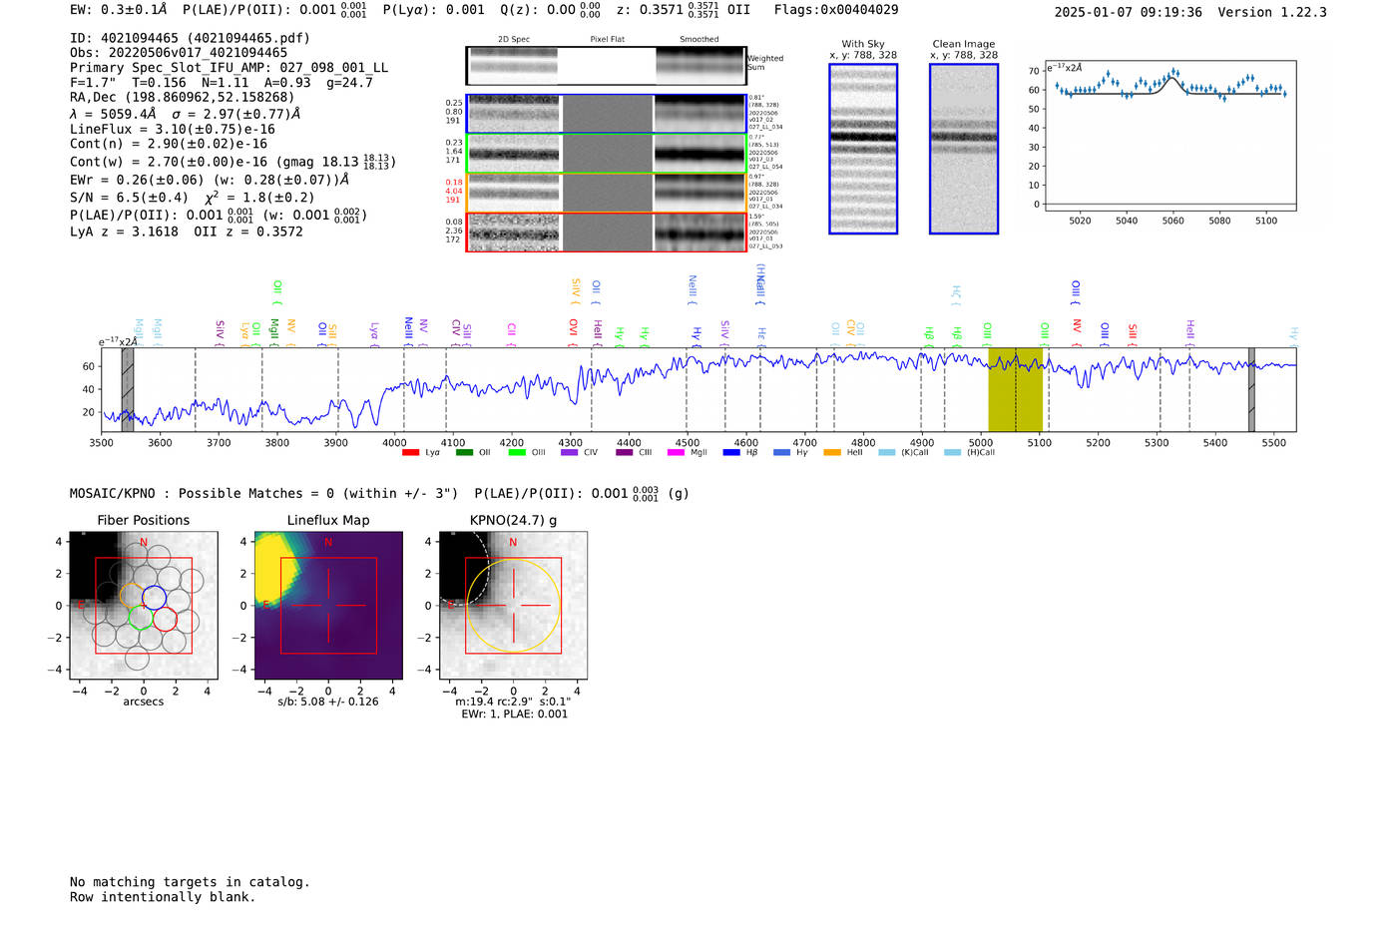Click 'No matching targets in catalog.' text
1397x951 pixels.
coord(190,882)
